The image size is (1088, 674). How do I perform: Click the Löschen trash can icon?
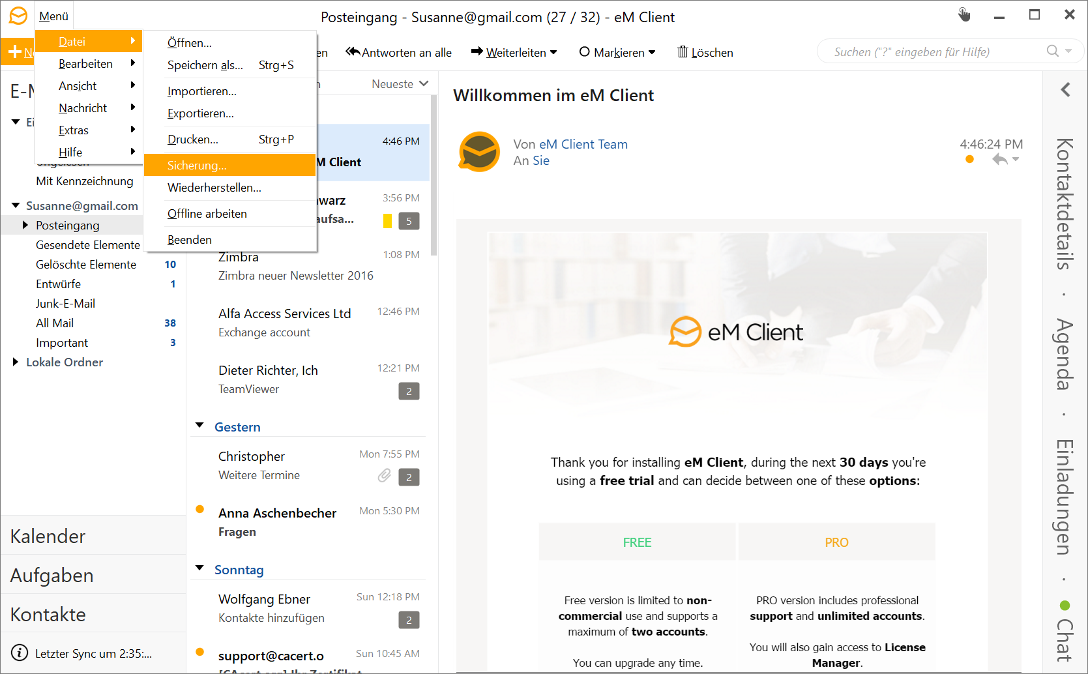click(683, 51)
